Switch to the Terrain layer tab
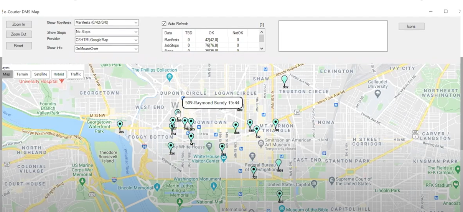This screenshot has height=212, width=463. tap(22, 74)
